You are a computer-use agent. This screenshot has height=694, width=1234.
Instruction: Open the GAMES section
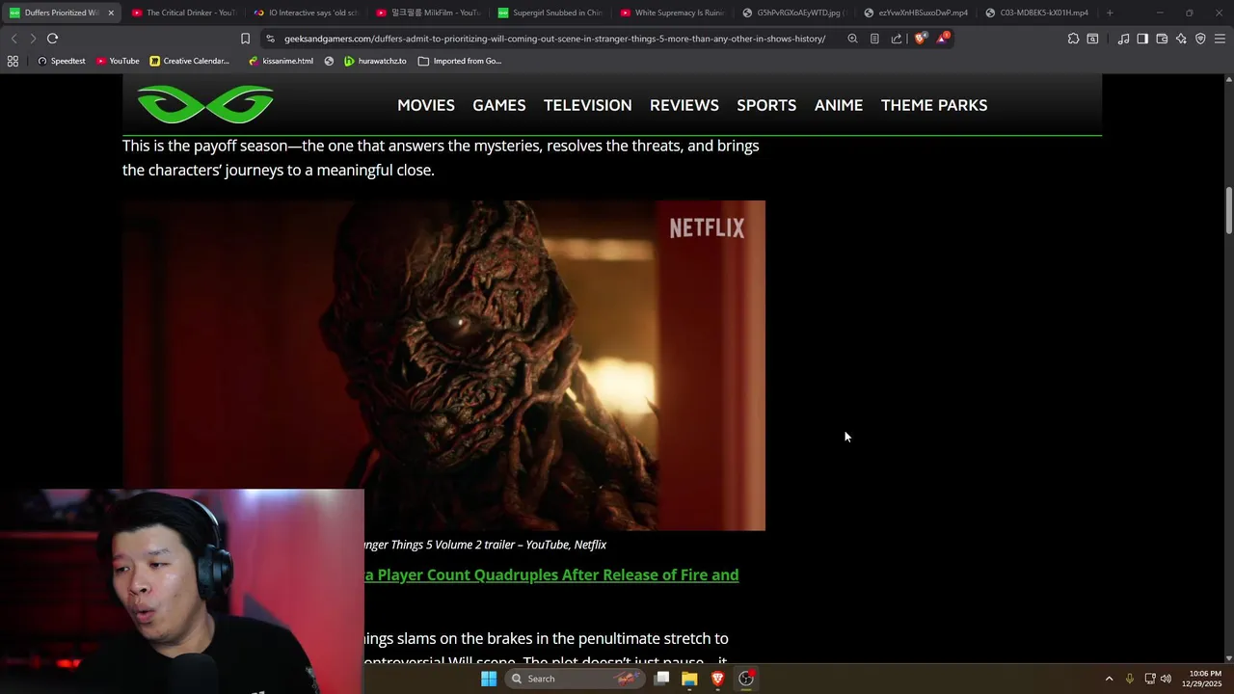499,105
